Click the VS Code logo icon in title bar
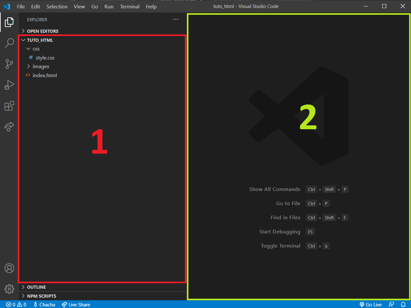411x308 pixels. point(7,6)
